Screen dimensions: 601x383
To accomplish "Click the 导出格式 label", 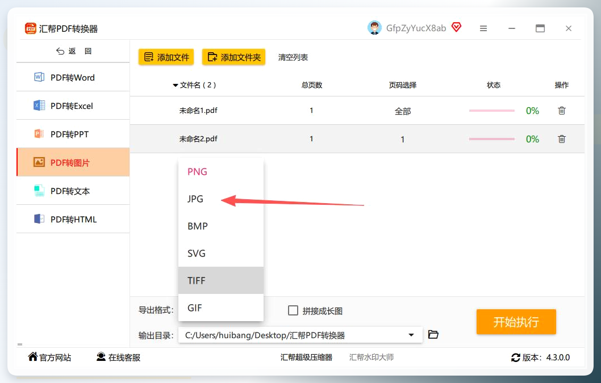I will point(156,310).
